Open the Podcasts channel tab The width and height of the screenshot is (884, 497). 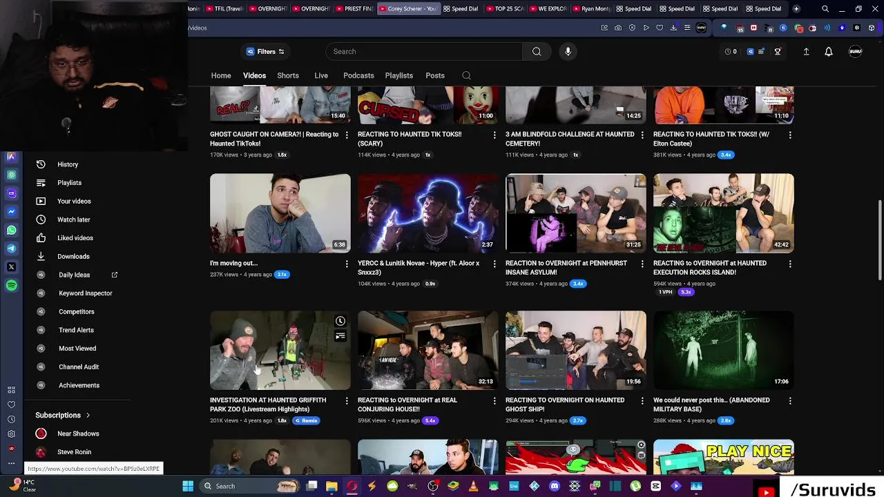click(358, 75)
